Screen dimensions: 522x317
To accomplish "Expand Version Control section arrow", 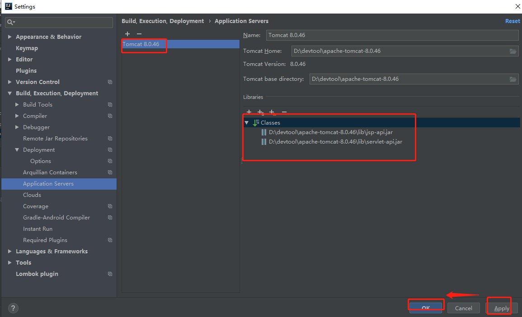I will 9,82.
